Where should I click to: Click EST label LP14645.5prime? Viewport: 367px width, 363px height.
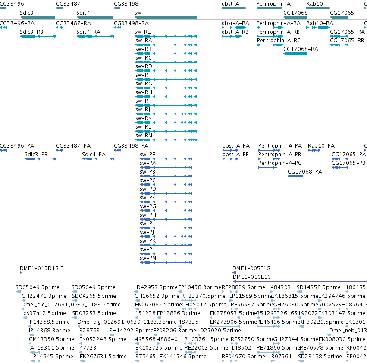pyautogui.click(x=52, y=357)
